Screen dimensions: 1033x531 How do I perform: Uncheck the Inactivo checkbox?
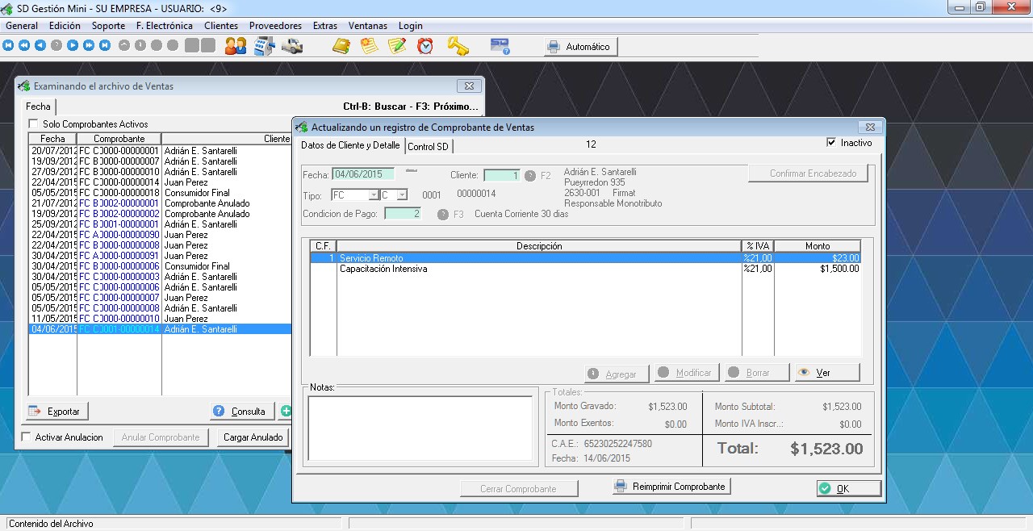click(831, 143)
